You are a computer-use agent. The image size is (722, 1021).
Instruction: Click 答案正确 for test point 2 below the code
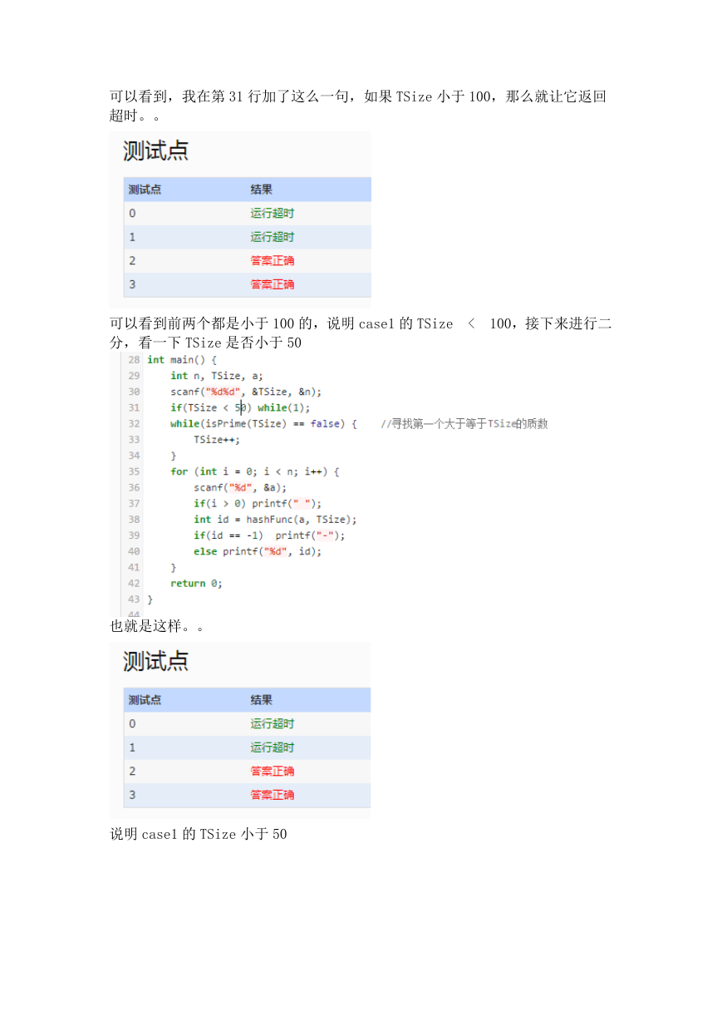pyautogui.click(x=273, y=771)
